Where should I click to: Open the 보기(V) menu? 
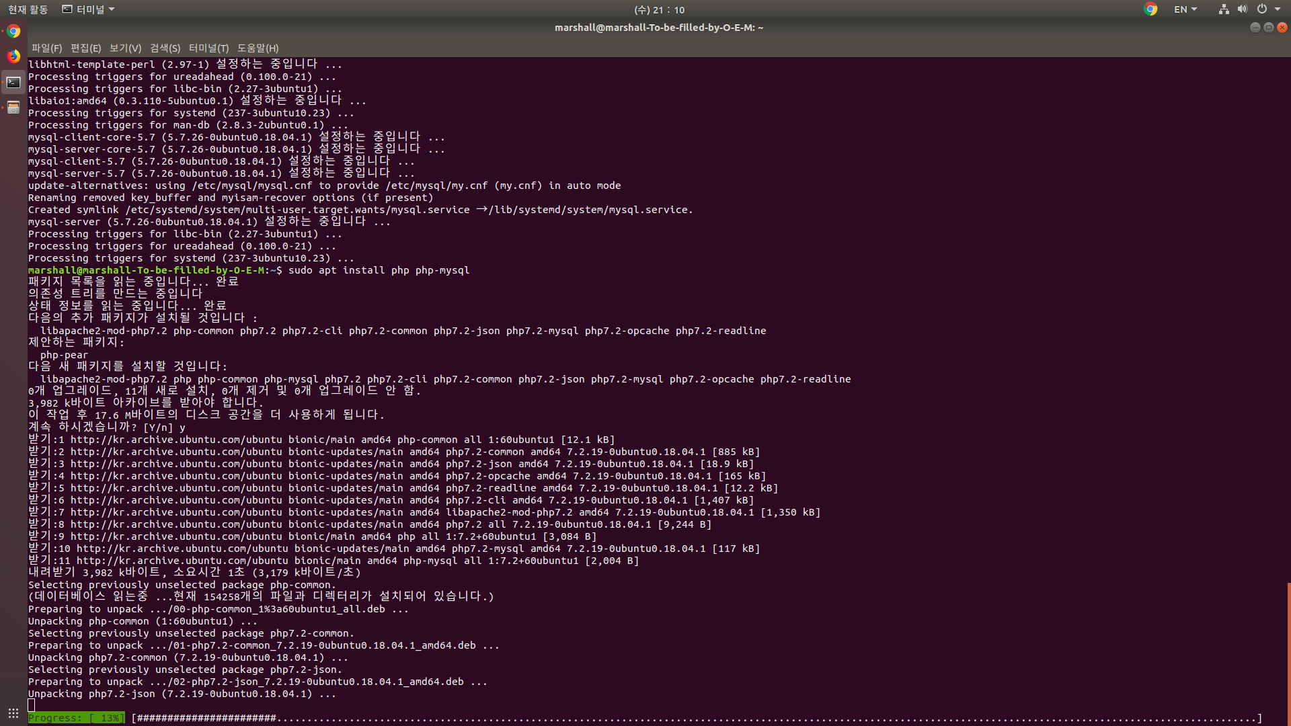point(125,48)
